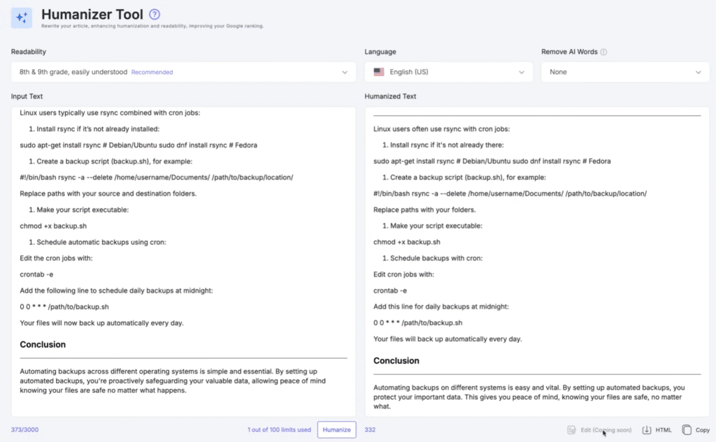Click the HTML export label
Screen dimensions: 716x442
point(664,429)
